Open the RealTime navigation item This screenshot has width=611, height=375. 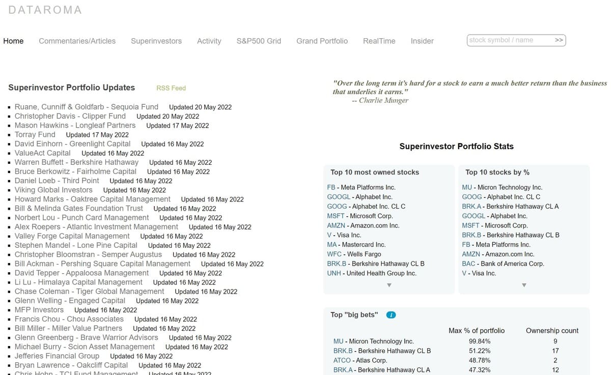pos(379,41)
